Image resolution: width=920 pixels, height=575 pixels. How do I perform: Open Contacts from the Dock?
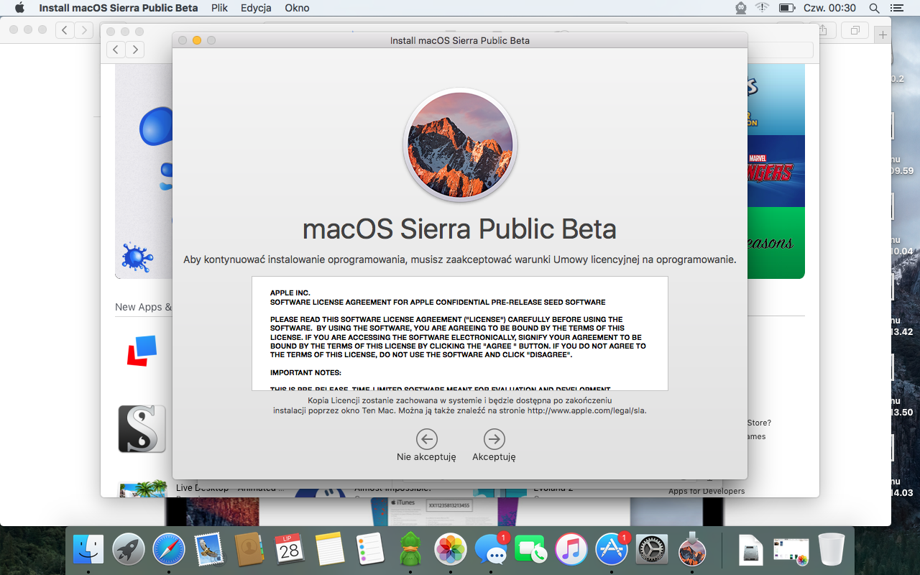click(250, 551)
